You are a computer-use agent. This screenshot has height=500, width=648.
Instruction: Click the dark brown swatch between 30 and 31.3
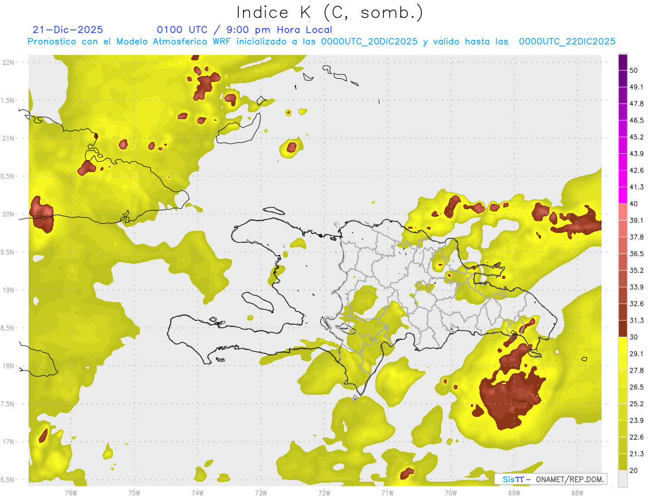coord(623,328)
